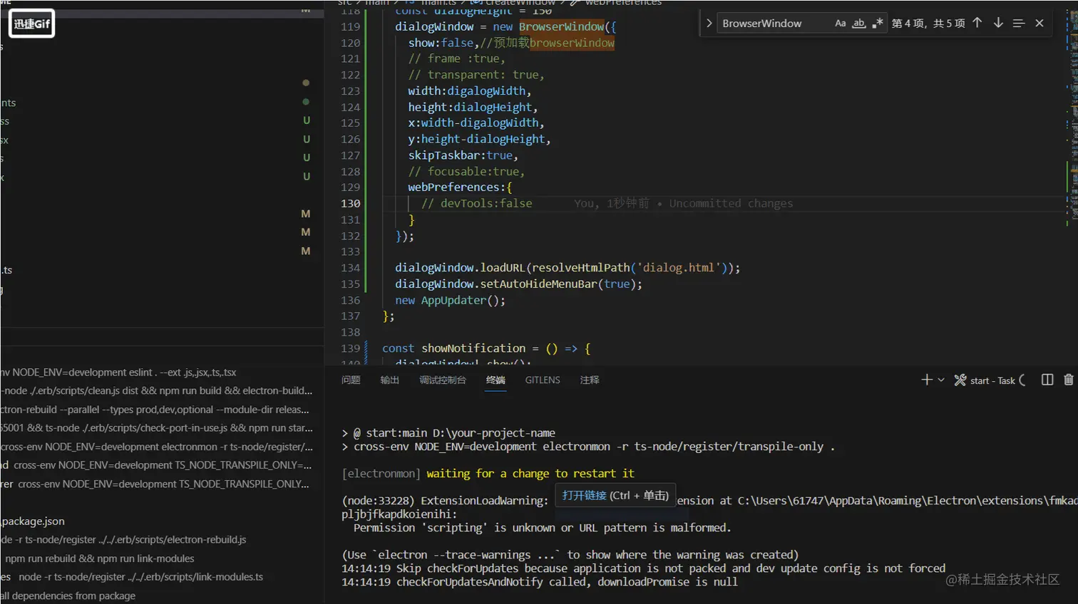The height and width of the screenshot is (604, 1078).
Task: Toggle Match Case in find widget
Action: click(841, 24)
